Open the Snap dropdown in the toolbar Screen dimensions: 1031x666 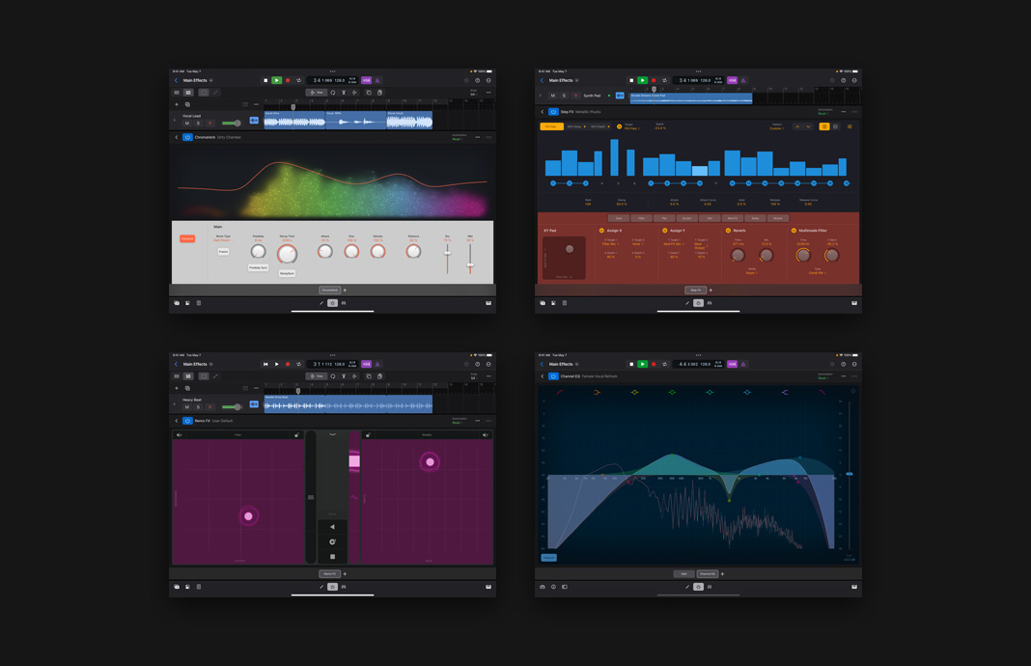click(x=473, y=91)
